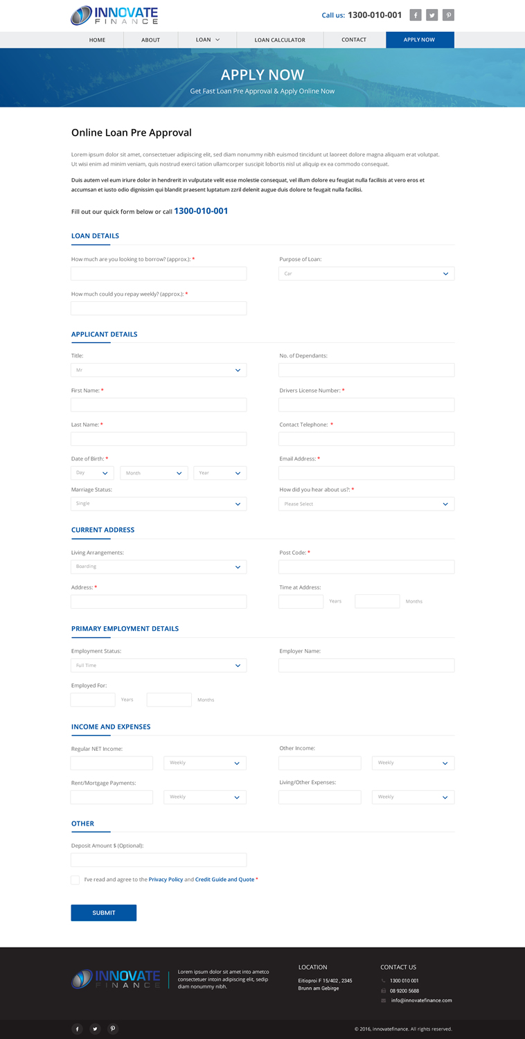Expand the Loan navigation menu
Screen dimensions: 525x1039
coord(208,40)
